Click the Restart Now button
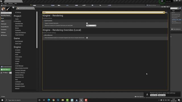Screen dimensions: 182x102 point(154,95)
